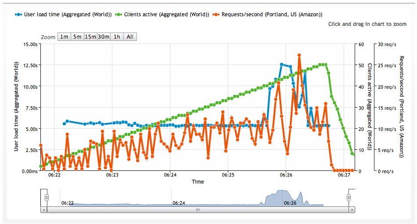Image resolution: width=417 pixels, height=224 pixels.
Task: Hide the User load time series label
Action: [68, 14]
